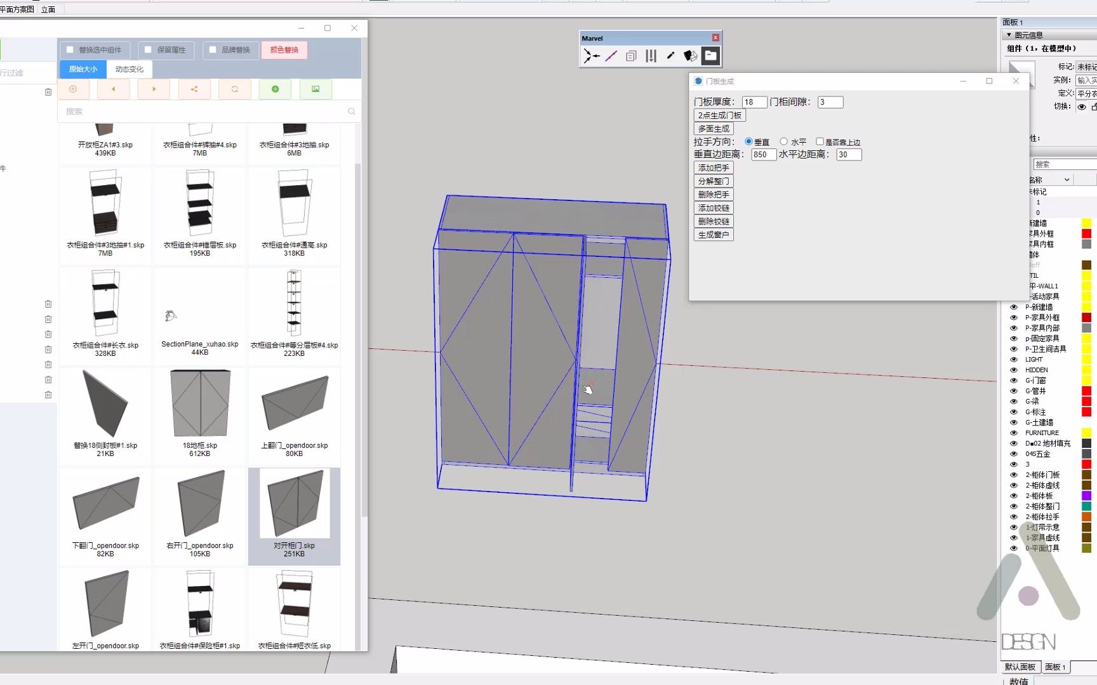Enable the 替换选中组件 checkbox

point(70,49)
